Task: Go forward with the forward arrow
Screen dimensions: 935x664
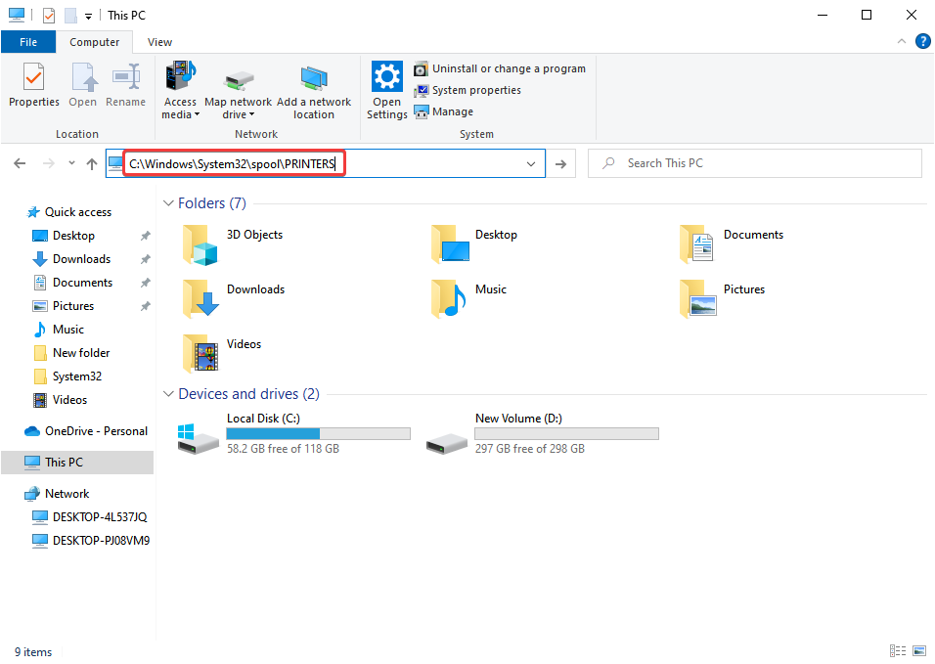Action: (x=48, y=163)
